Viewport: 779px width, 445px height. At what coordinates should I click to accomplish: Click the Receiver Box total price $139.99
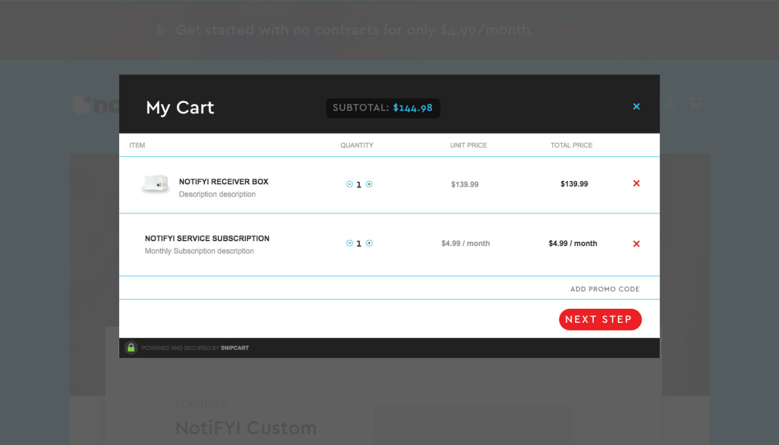click(574, 184)
